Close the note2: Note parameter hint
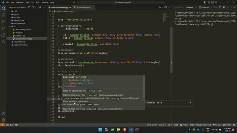Screen dimensions: 237x133 pos(190,102)
